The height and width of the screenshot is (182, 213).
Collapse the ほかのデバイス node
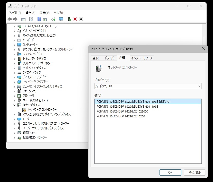(14, 105)
